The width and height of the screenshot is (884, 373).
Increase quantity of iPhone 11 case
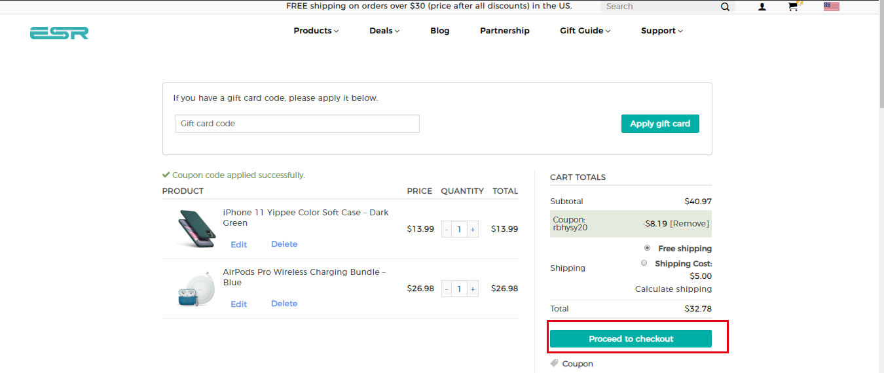(472, 229)
